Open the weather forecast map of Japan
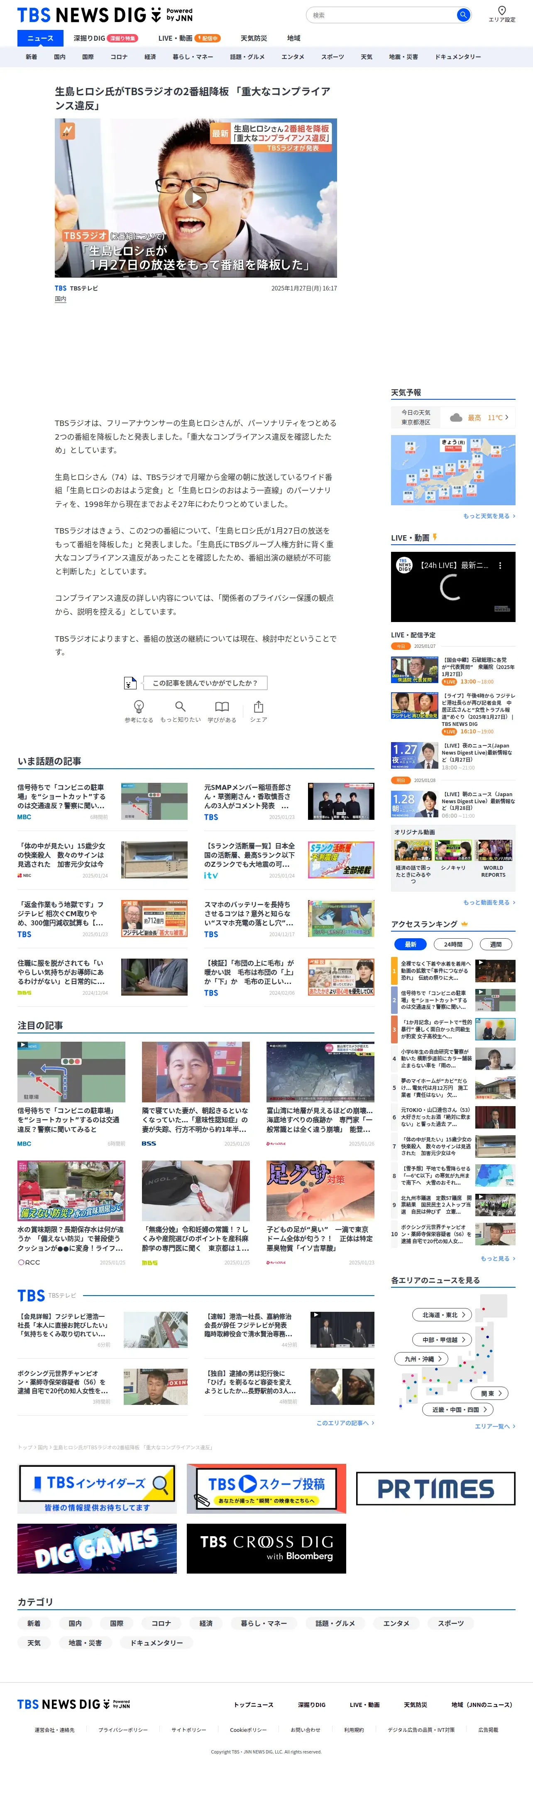The image size is (533, 1810). [453, 470]
